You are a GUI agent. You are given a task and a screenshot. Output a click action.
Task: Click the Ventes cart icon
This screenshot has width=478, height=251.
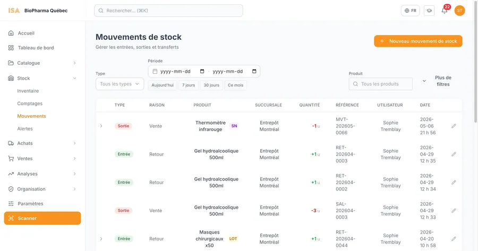(11, 158)
